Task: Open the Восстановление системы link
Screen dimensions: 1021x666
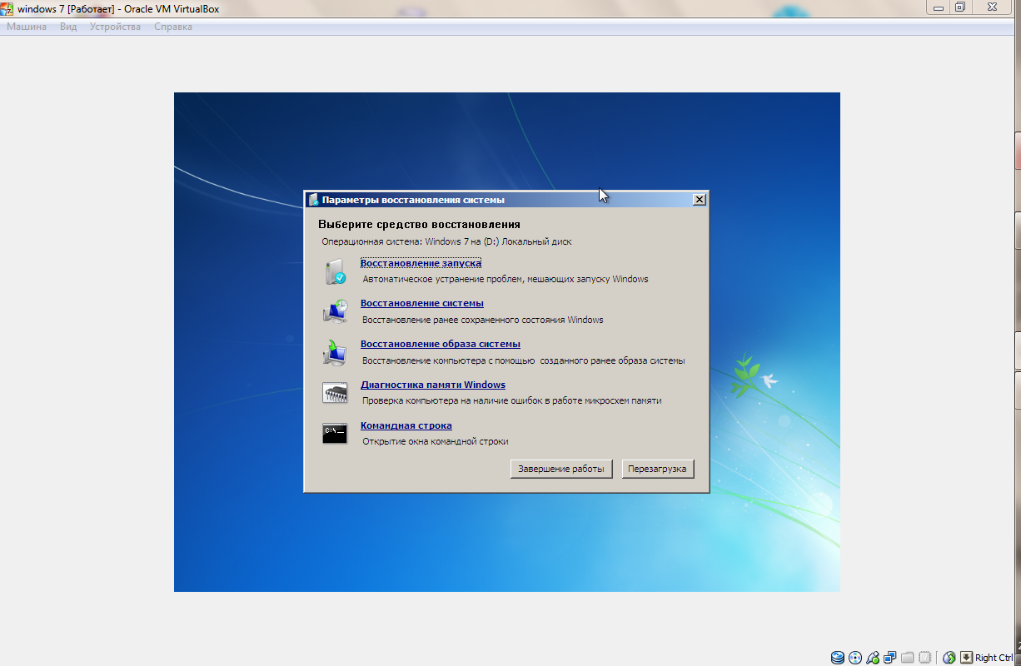Action: 422,303
